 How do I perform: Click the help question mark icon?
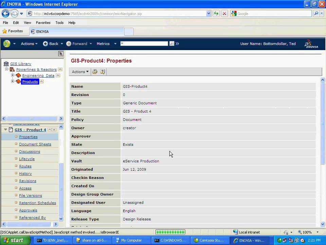pyautogui.click(x=103, y=72)
